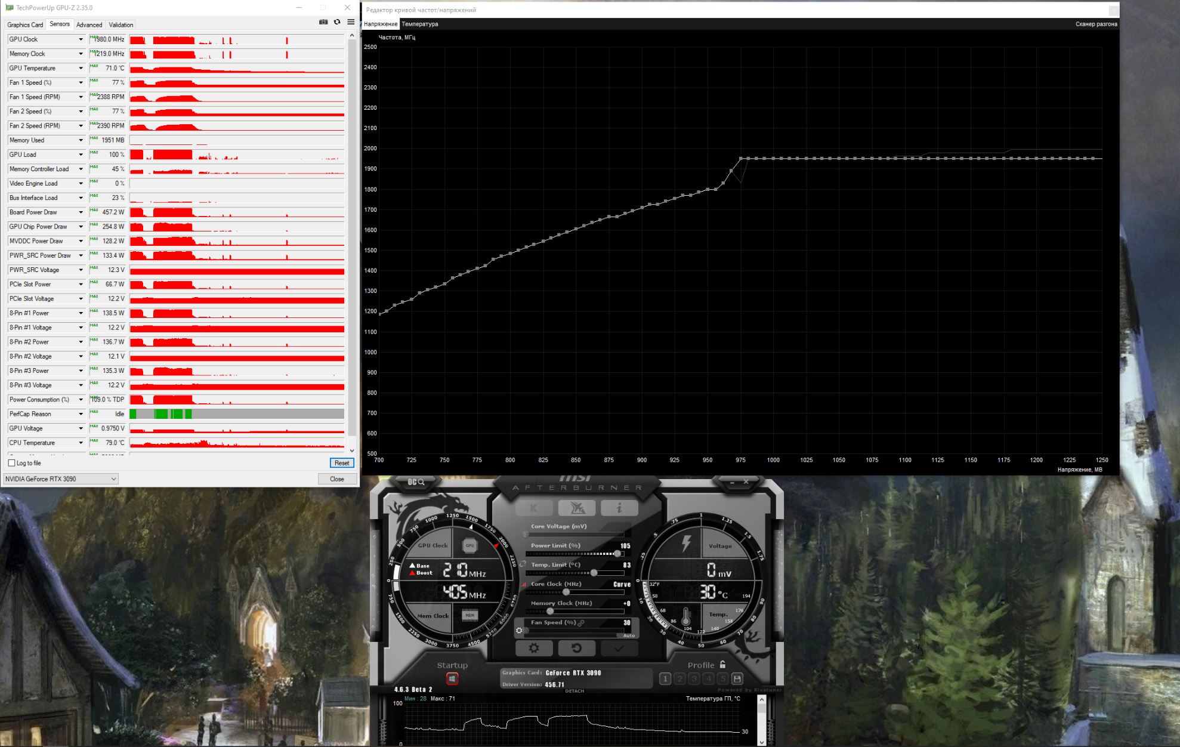Image resolution: width=1180 pixels, height=747 pixels.
Task: Expand the Board Power Draw sensor dropdown
Action: click(x=81, y=212)
